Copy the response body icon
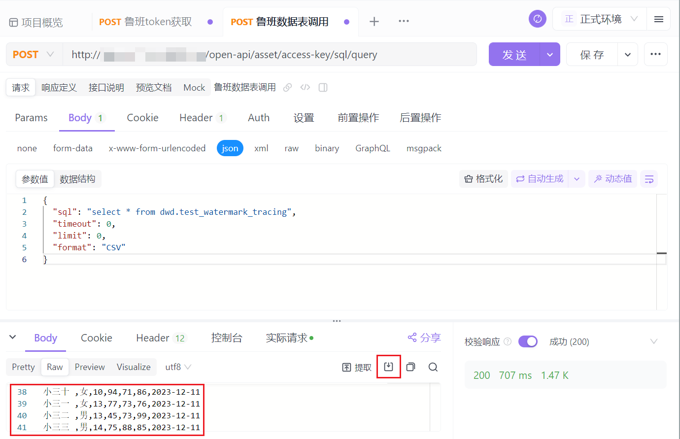The width and height of the screenshot is (680, 439). [x=410, y=367]
